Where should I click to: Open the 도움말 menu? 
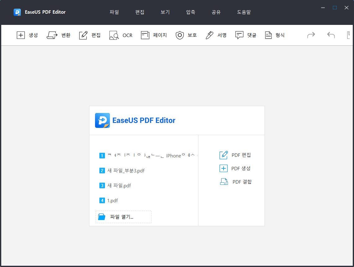pos(244,12)
